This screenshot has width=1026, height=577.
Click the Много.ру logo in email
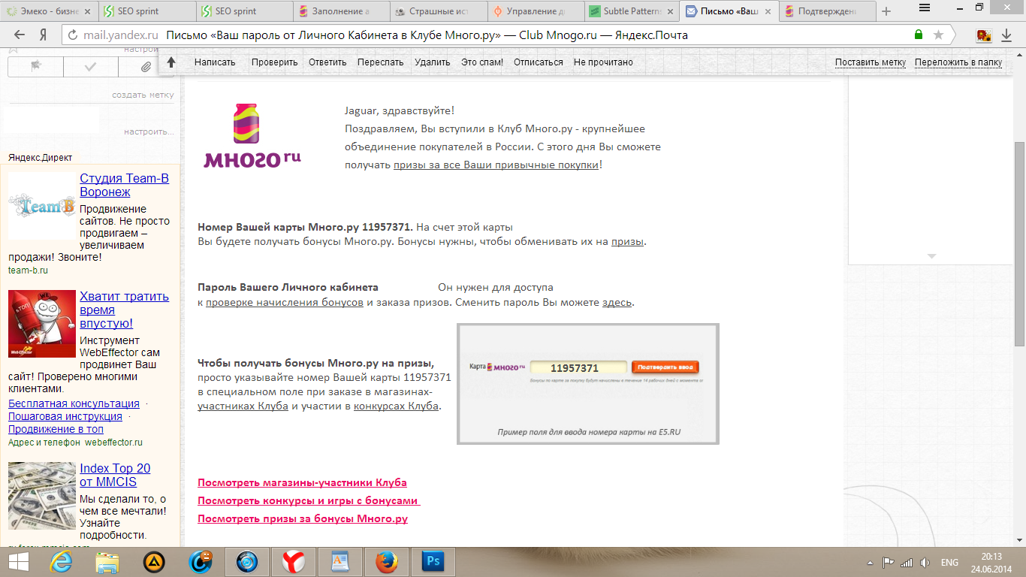252,136
